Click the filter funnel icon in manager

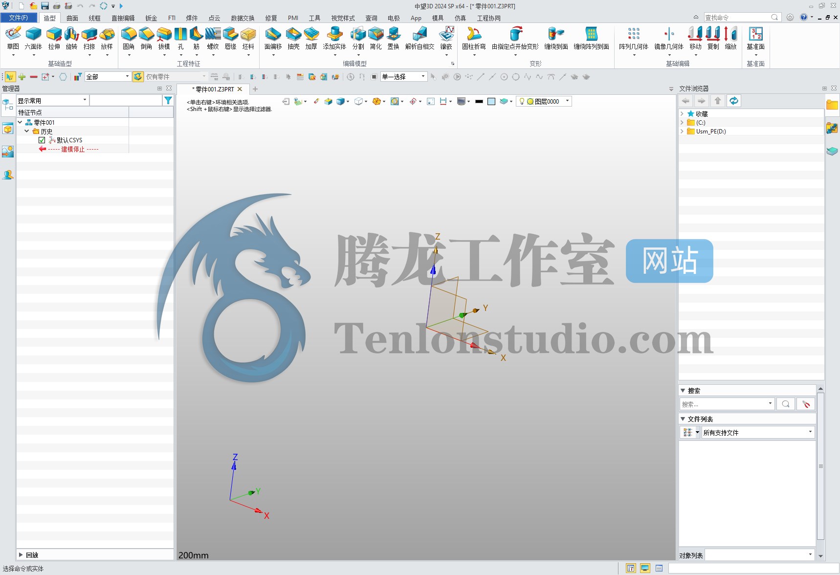tap(168, 100)
